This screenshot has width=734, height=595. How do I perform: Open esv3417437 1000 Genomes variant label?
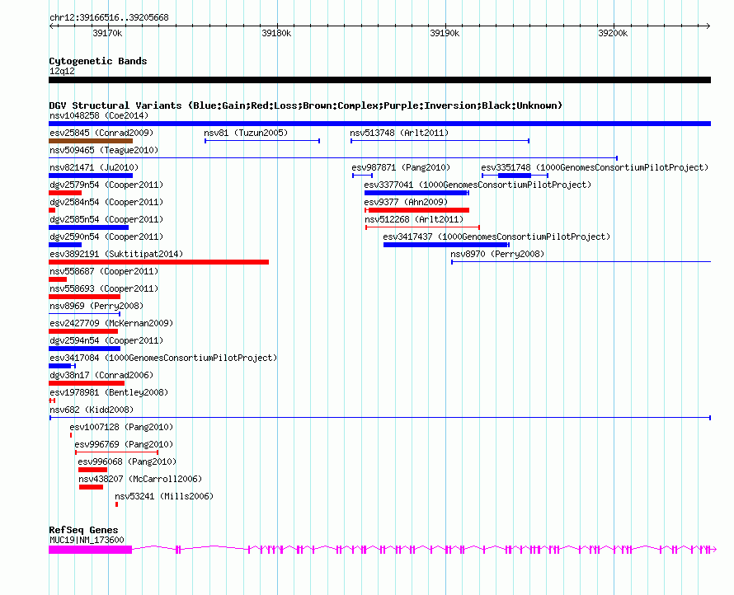pyautogui.click(x=496, y=237)
